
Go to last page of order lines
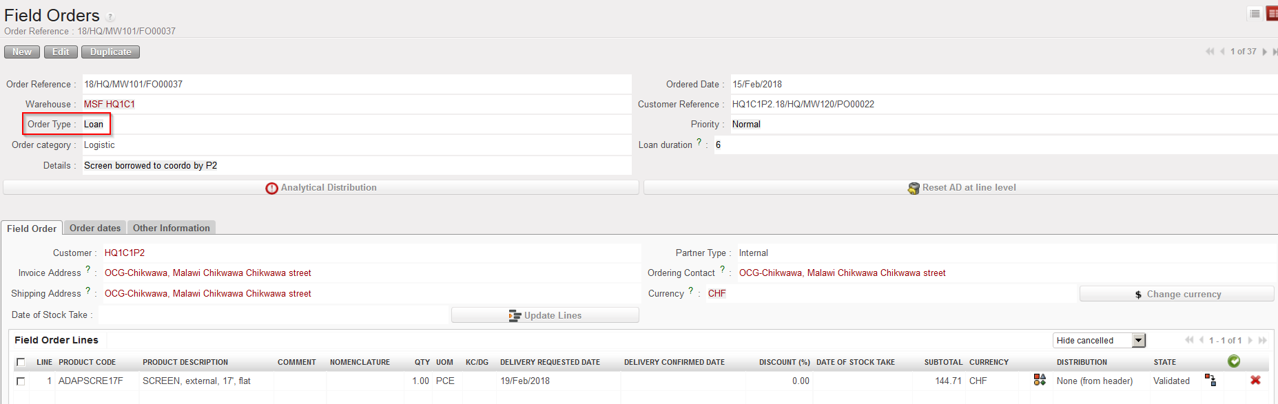click(1262, 340)
